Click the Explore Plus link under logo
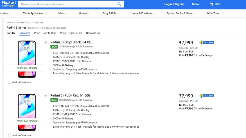The image size is (246, 138). point(8,6)
